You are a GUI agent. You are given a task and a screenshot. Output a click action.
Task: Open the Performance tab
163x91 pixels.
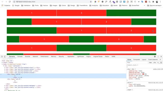45,57
